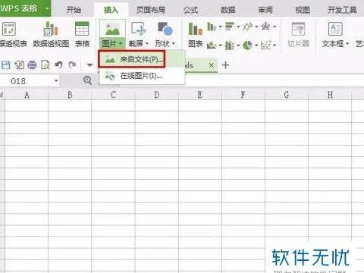This screenshot has height=273, width=364.
Task: Click the 形状 shapes icon
Action: 165,29
